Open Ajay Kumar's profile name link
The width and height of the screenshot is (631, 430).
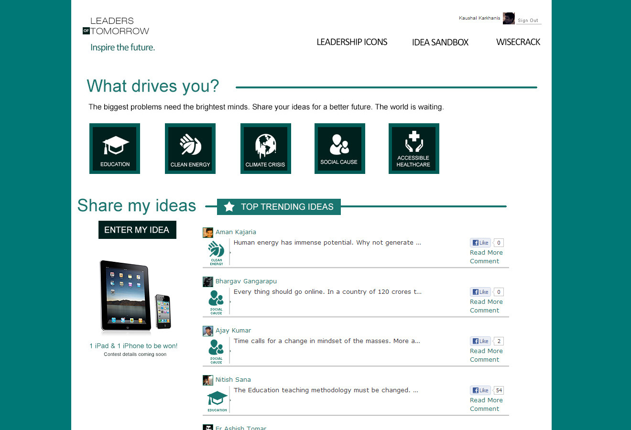[x=233, y=331]
